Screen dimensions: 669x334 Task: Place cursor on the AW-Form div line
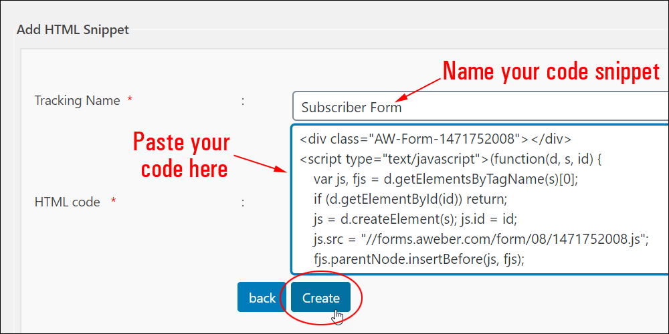(x=436, y=139)
